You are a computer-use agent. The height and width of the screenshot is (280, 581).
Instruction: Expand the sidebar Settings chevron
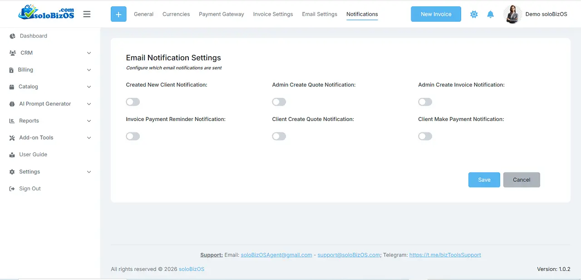[89, 172]
